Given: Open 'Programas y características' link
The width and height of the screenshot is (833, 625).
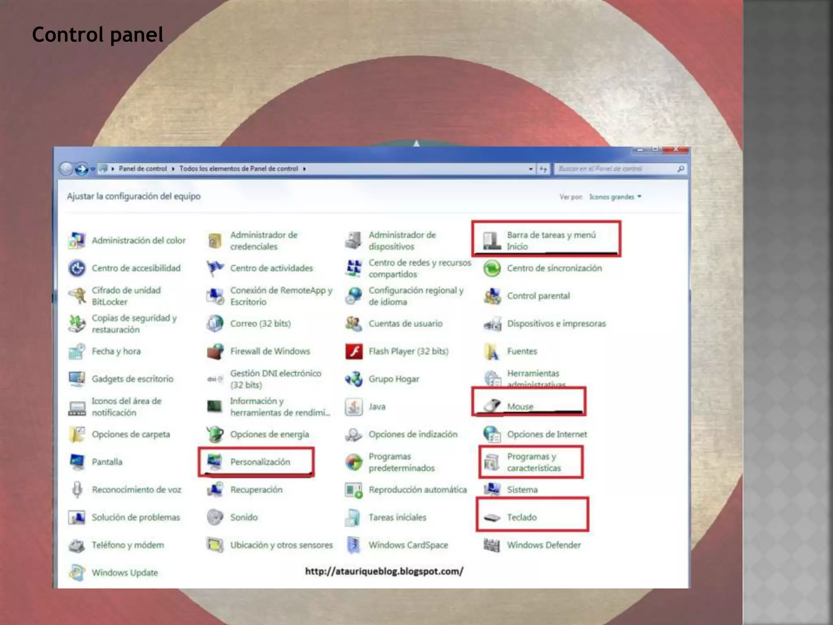Looking at the screenshot, I should [x=534, y=462].
